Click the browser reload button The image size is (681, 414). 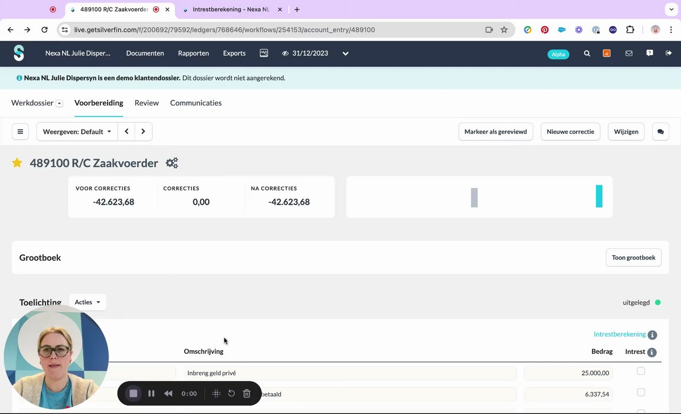point(45,30)
